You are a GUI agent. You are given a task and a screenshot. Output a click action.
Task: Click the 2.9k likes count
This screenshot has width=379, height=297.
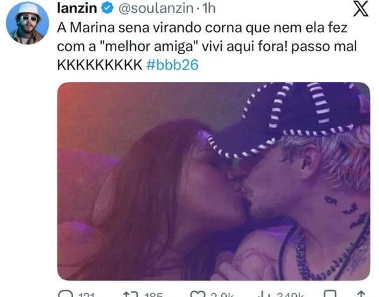pos(222,295)
